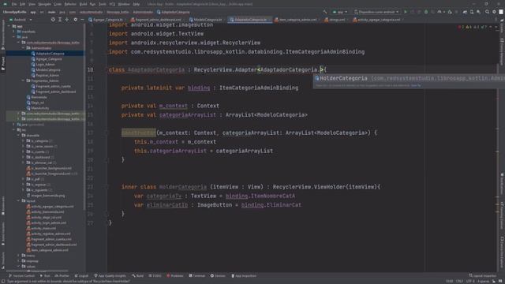
Task: Click the select opened file target icon
Action: click(53, 20)
